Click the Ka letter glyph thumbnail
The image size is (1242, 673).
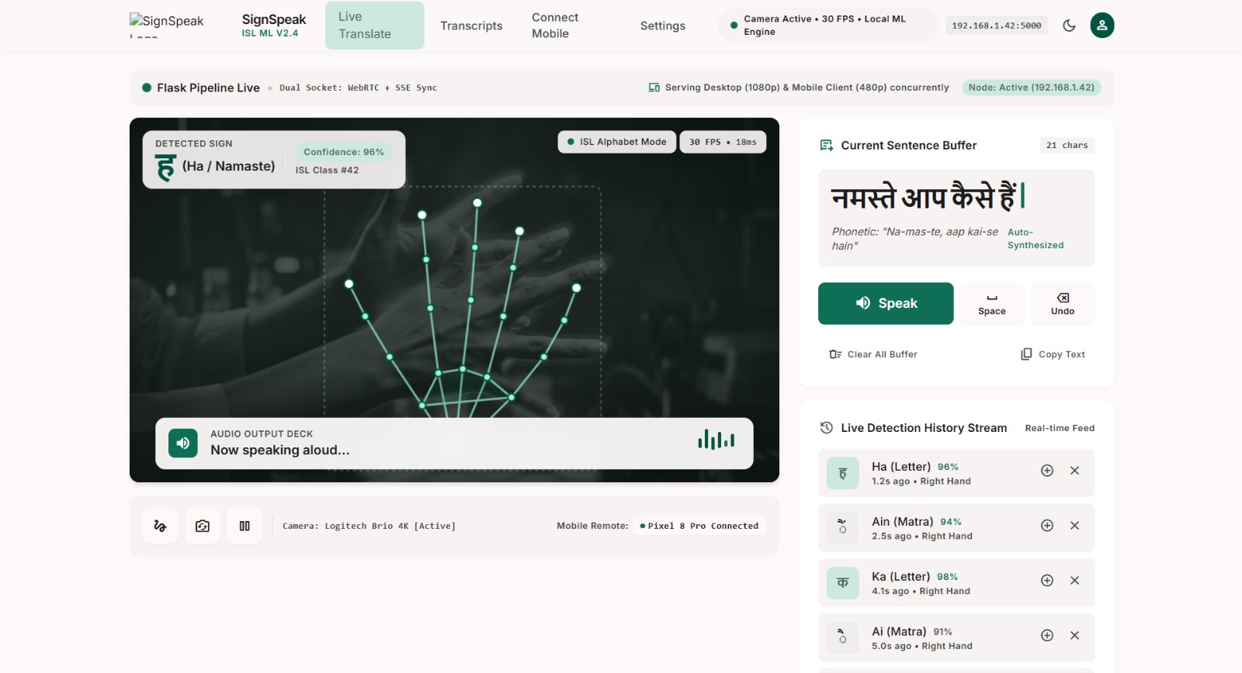pos(843,583)
